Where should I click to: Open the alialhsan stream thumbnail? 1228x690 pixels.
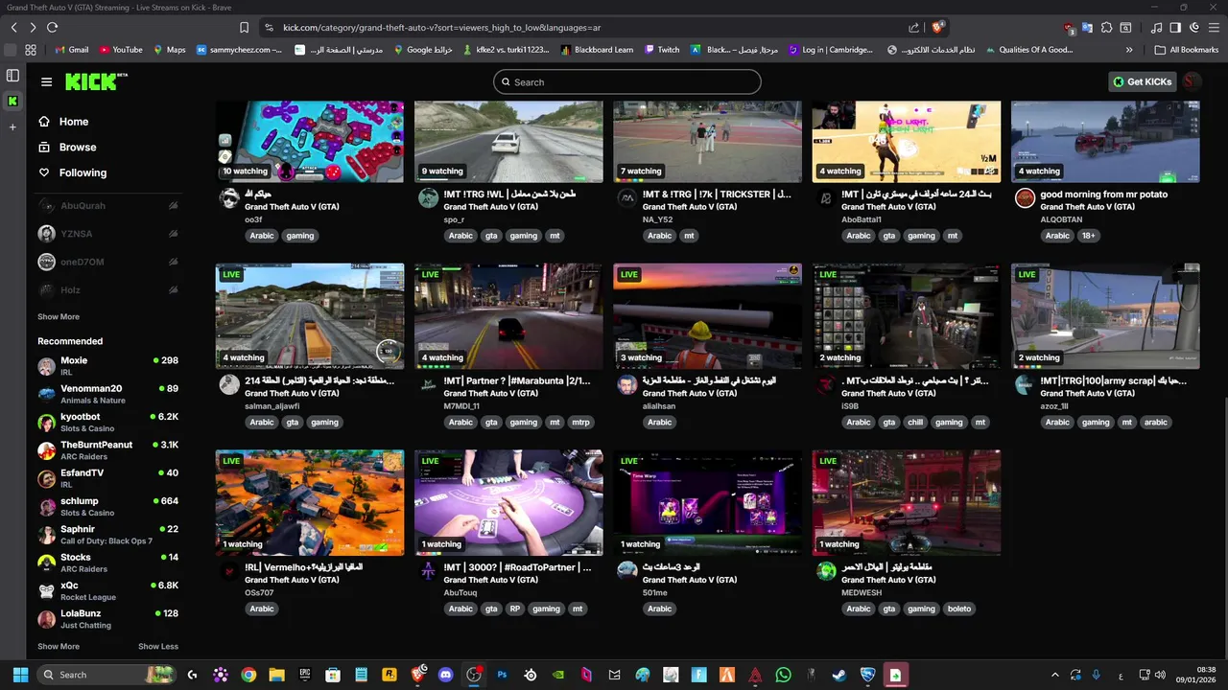pyautogui.click(x=708, y=316)
